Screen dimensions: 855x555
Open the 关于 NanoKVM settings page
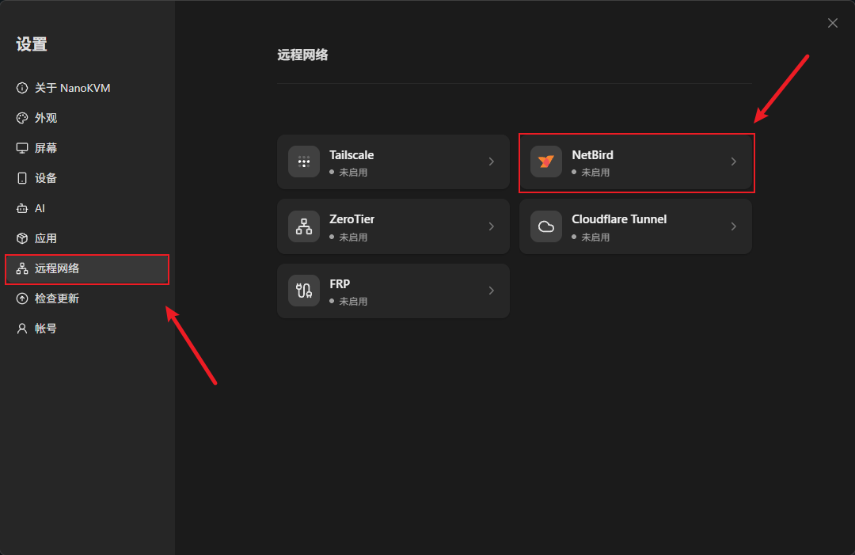(x=87, y=88)
